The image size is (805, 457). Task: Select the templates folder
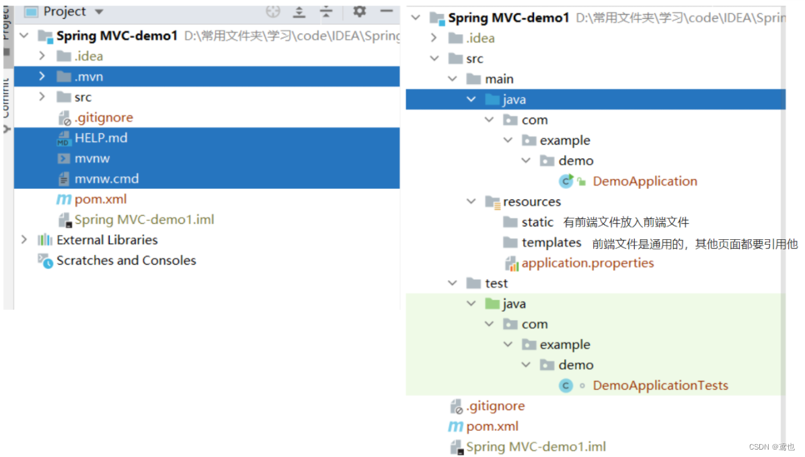pyautogui.click(x=551, y=242)
